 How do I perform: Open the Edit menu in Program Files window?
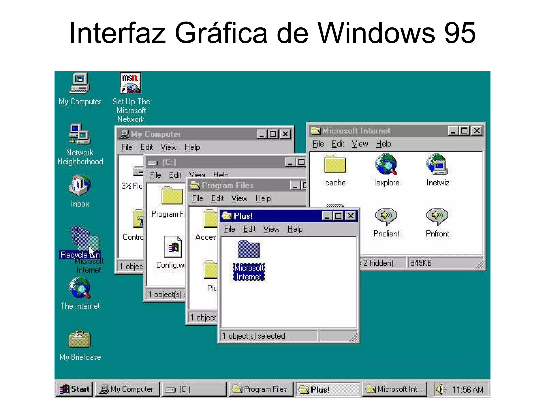point(217,198)
